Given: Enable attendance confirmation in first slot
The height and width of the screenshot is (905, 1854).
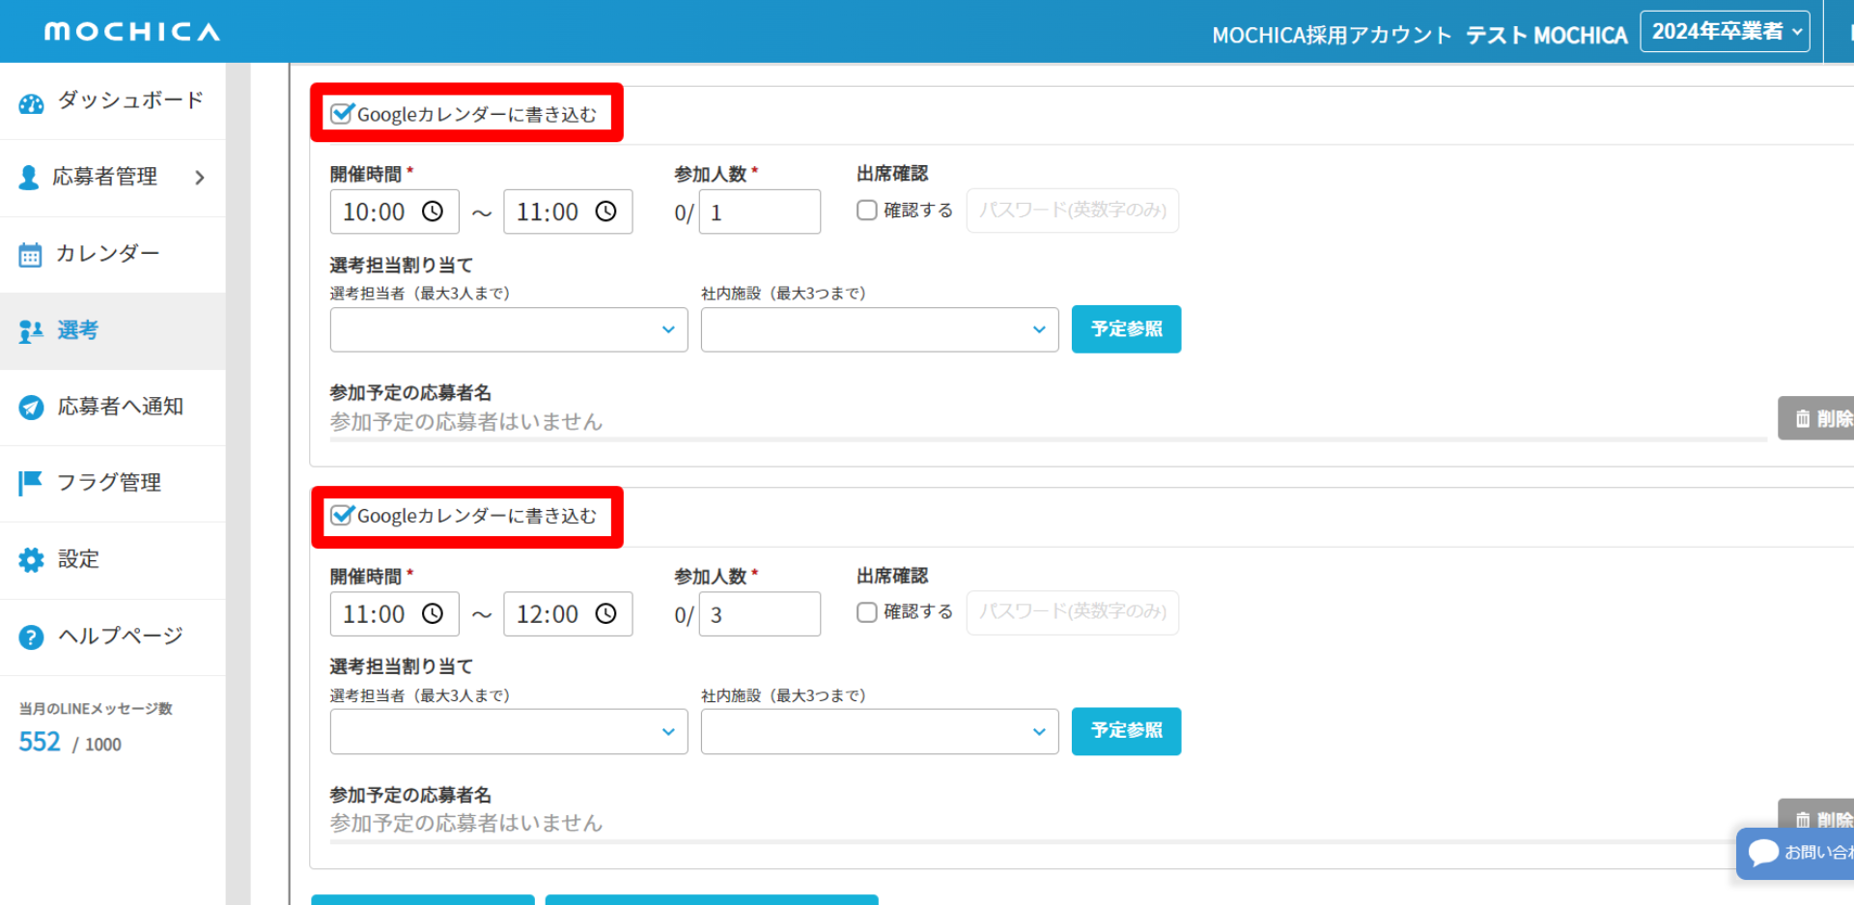Looking at the screenshot, I should 867,211.
